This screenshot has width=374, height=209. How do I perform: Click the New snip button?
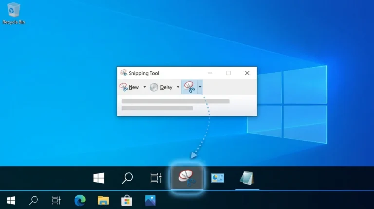tap(129, 87)
